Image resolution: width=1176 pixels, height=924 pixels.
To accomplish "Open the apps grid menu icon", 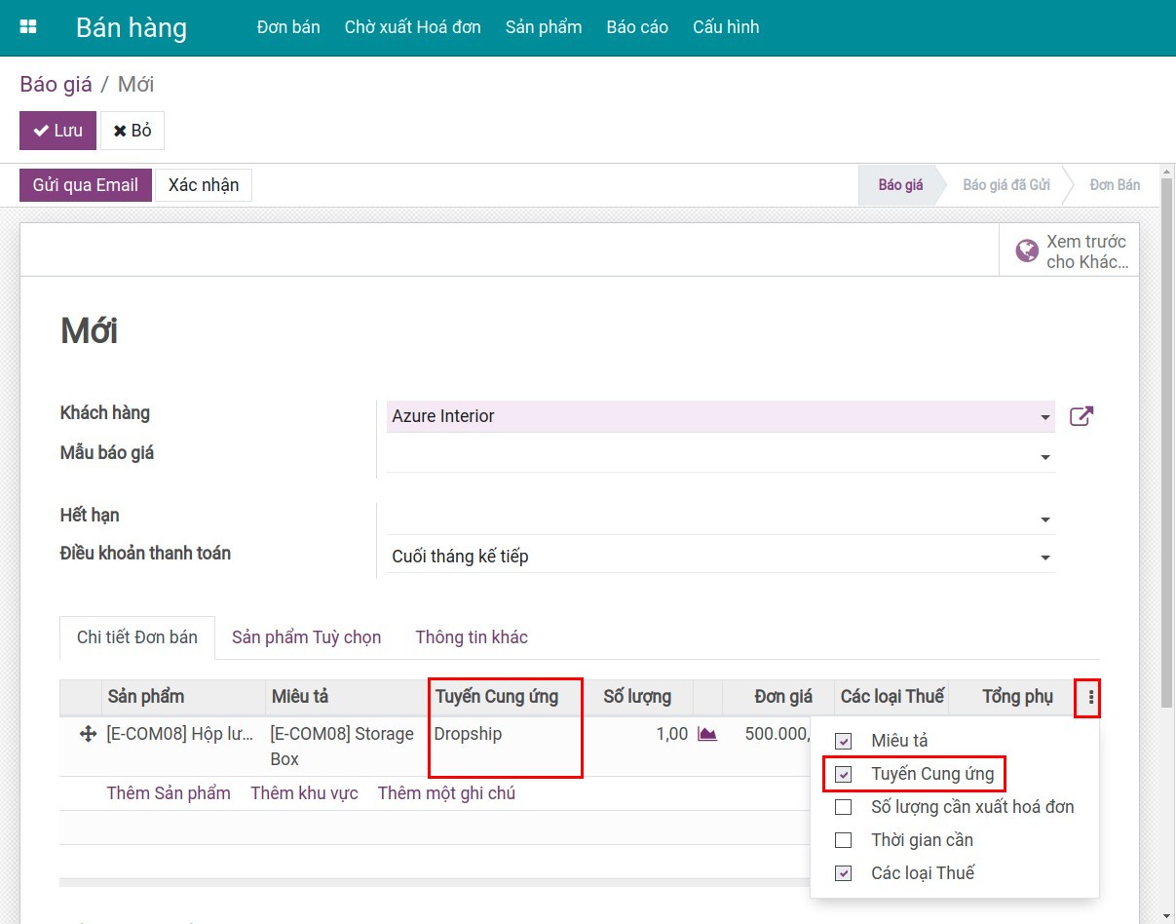I will 28,27.
